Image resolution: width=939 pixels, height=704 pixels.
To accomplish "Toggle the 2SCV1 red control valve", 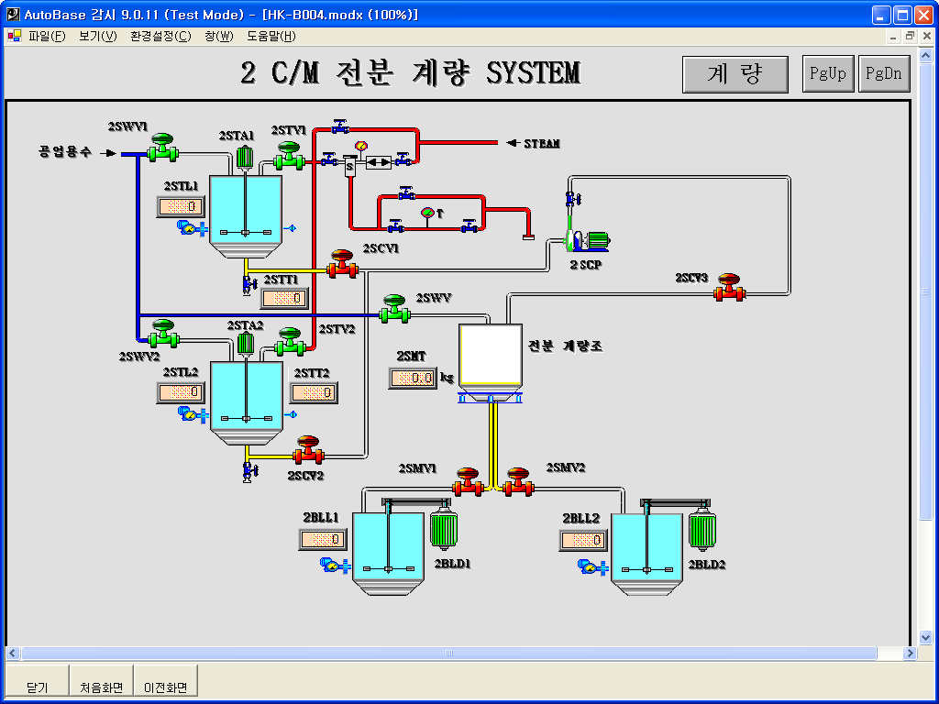I will (x=341, y=264).
